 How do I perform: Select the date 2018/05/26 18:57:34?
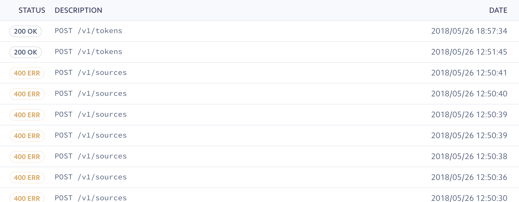pyautogui.click(x=469, y=31)
